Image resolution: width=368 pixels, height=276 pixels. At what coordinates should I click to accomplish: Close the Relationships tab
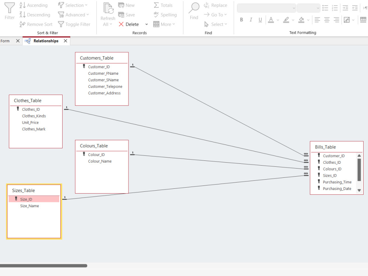(x=66, y=41)
